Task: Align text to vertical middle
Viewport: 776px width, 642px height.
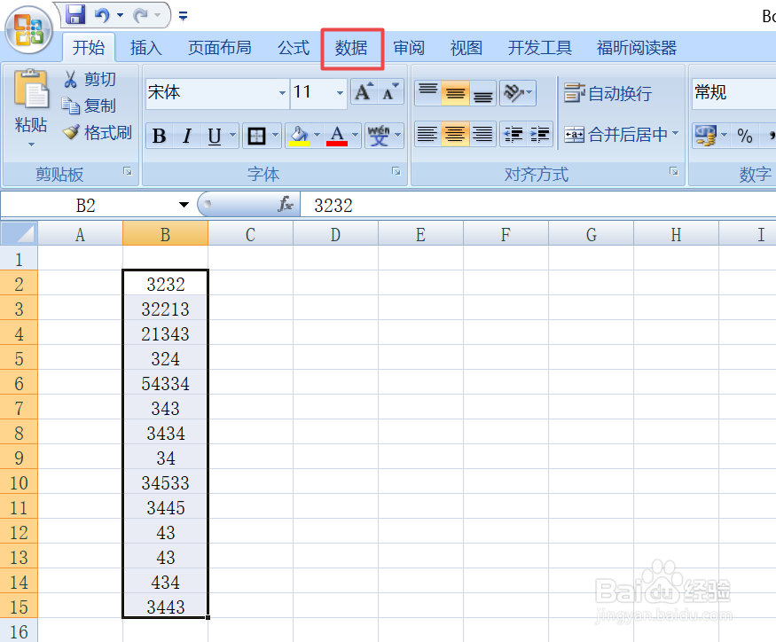Action: pyautogui.click(x=455, y=92)
